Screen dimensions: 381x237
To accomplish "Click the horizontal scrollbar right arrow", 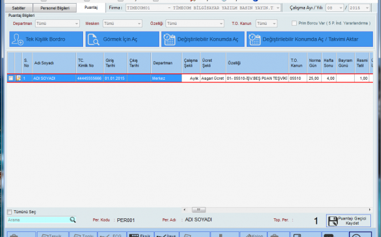I will tap(370, 210).
